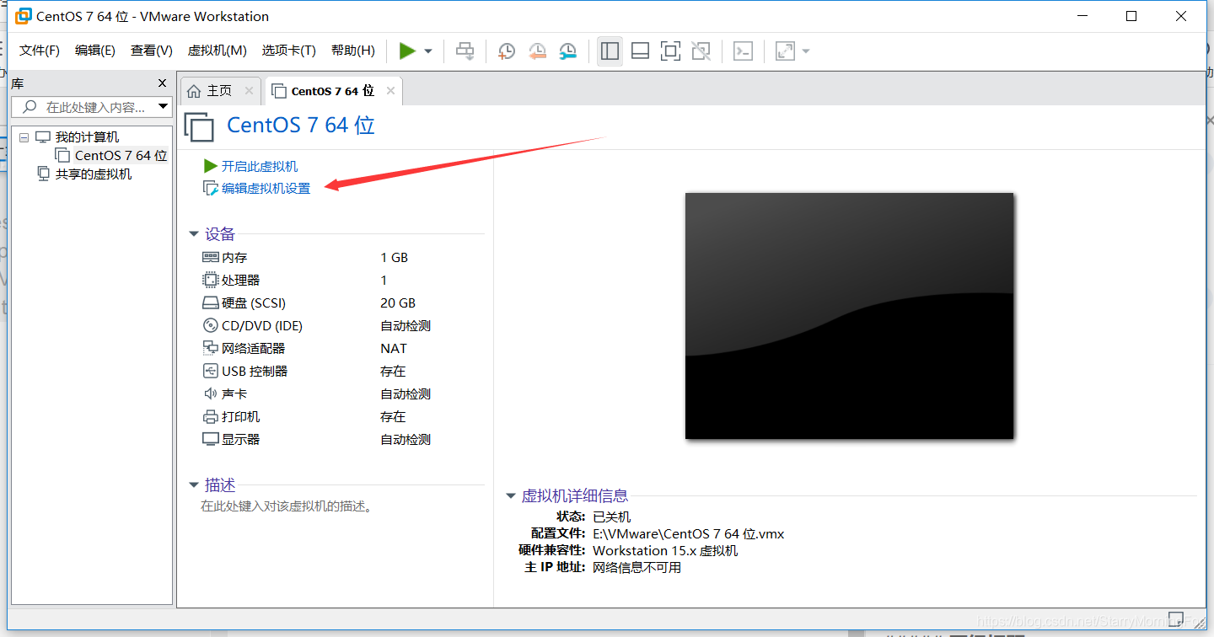Collapse the 虚拟机详细信息 section
Image resolution: width=1214 pixels, height=637 pixels.
click(x=511, y=496)
